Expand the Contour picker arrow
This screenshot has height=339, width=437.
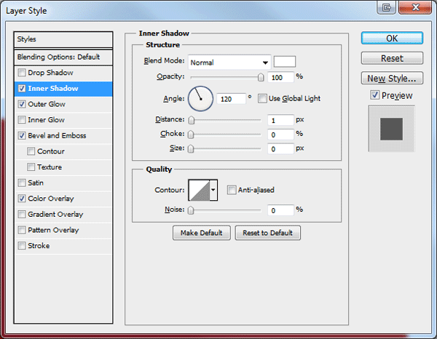pyautogui.click(x=213, y=190)
